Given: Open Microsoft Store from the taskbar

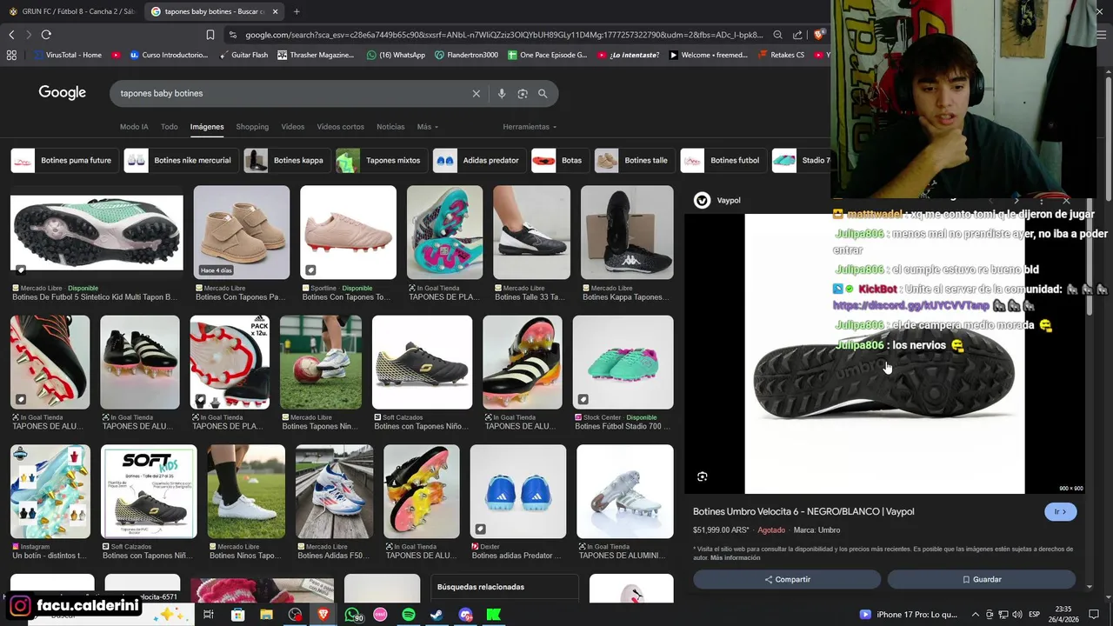Looking at the screenshot, I should (x=237, y=615).
